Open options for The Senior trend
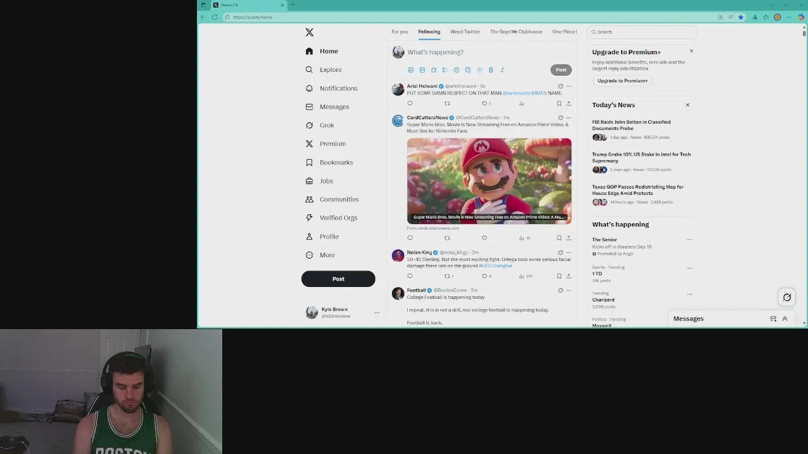Viewport: 808px width, 454px height. tap(689, 240)
